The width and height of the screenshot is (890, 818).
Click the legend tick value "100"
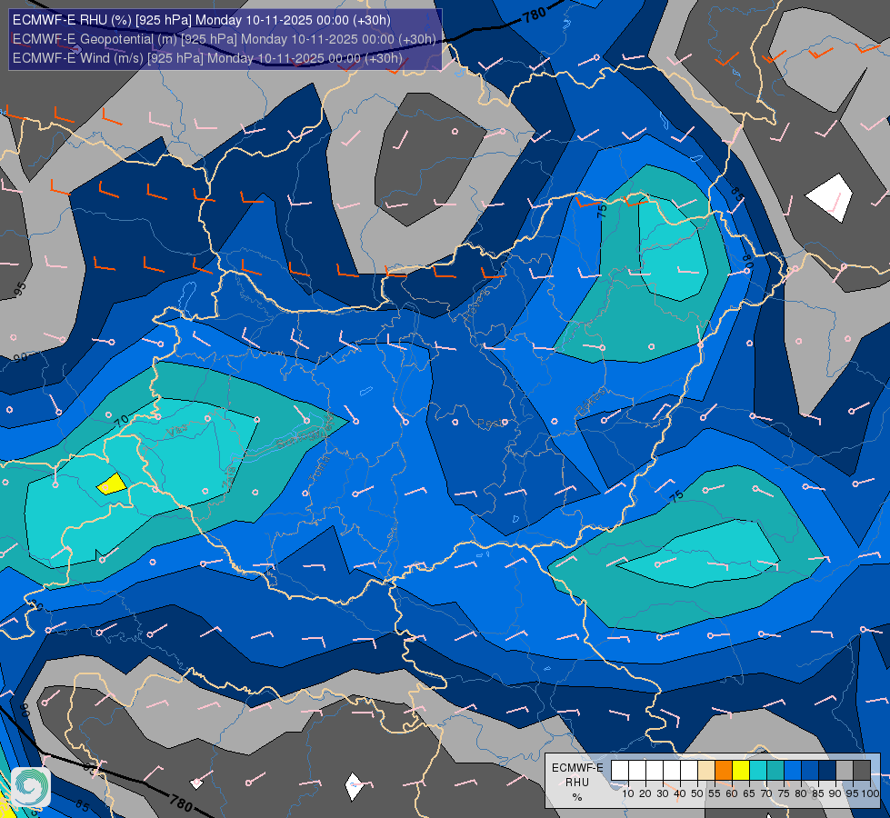870,793
